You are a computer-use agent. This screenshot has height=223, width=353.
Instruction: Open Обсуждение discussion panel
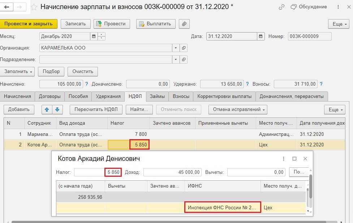point(309,7)
